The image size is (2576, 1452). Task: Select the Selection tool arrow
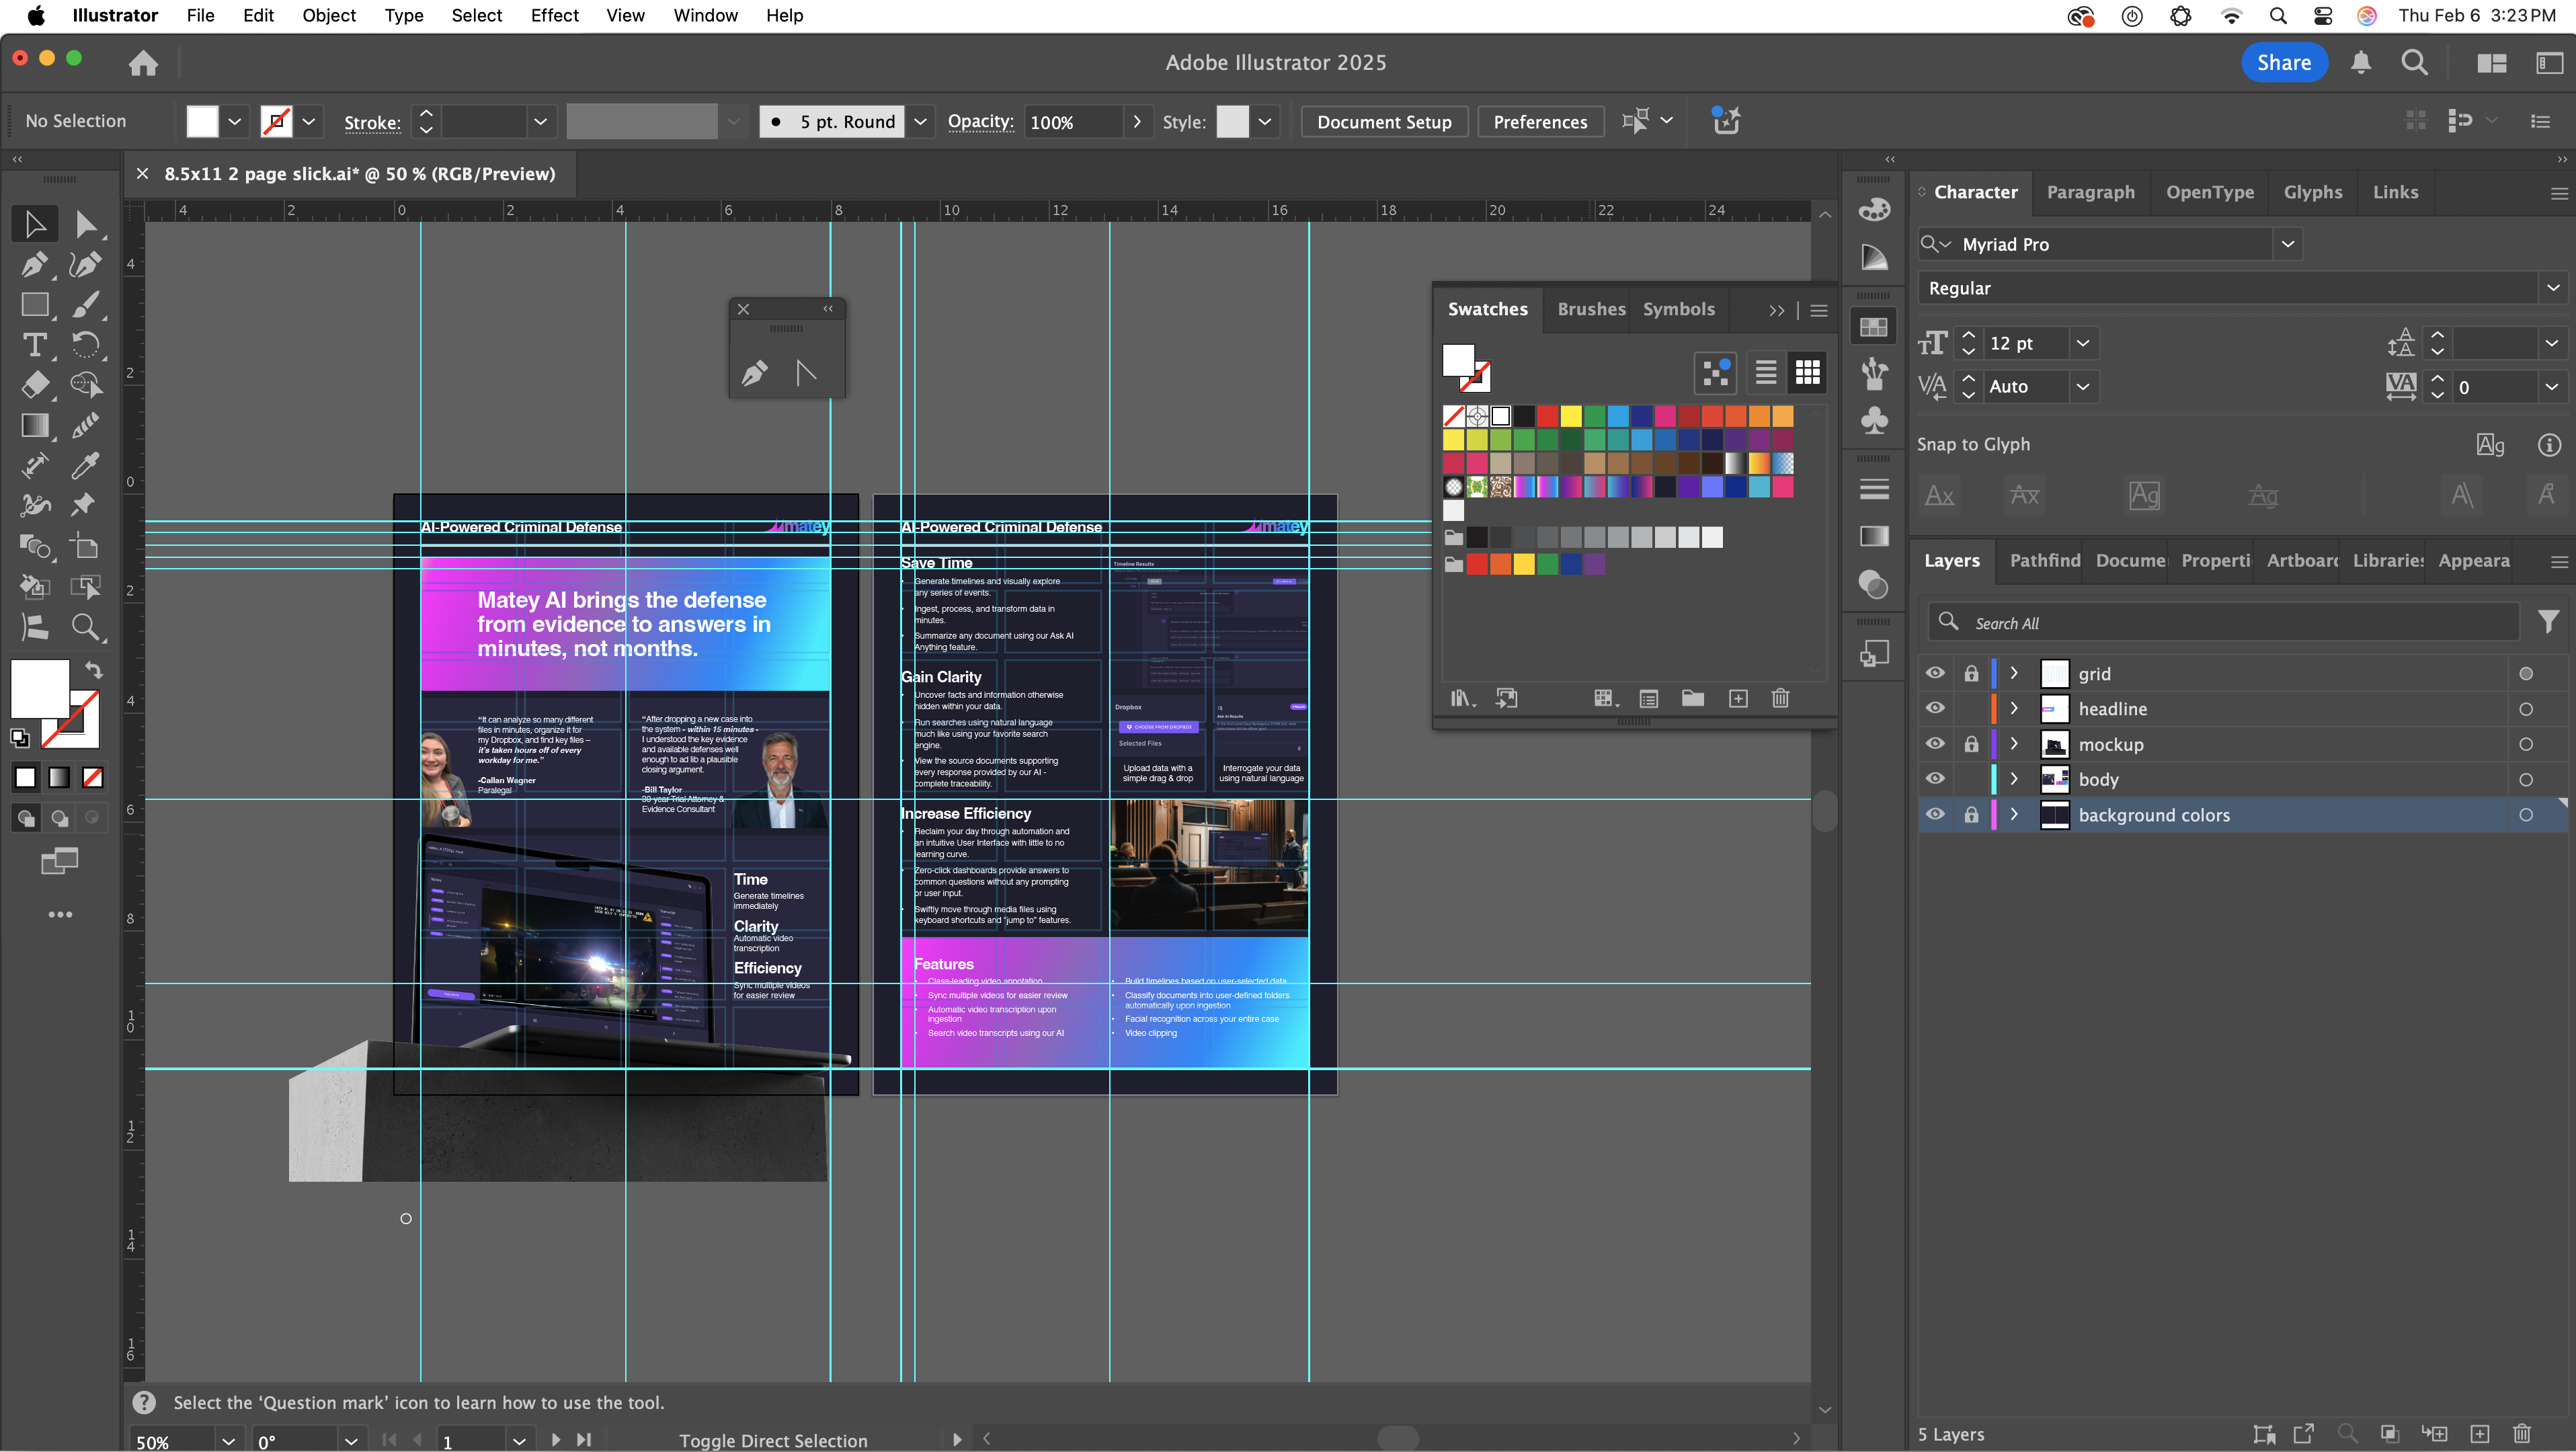click(35, 224)
